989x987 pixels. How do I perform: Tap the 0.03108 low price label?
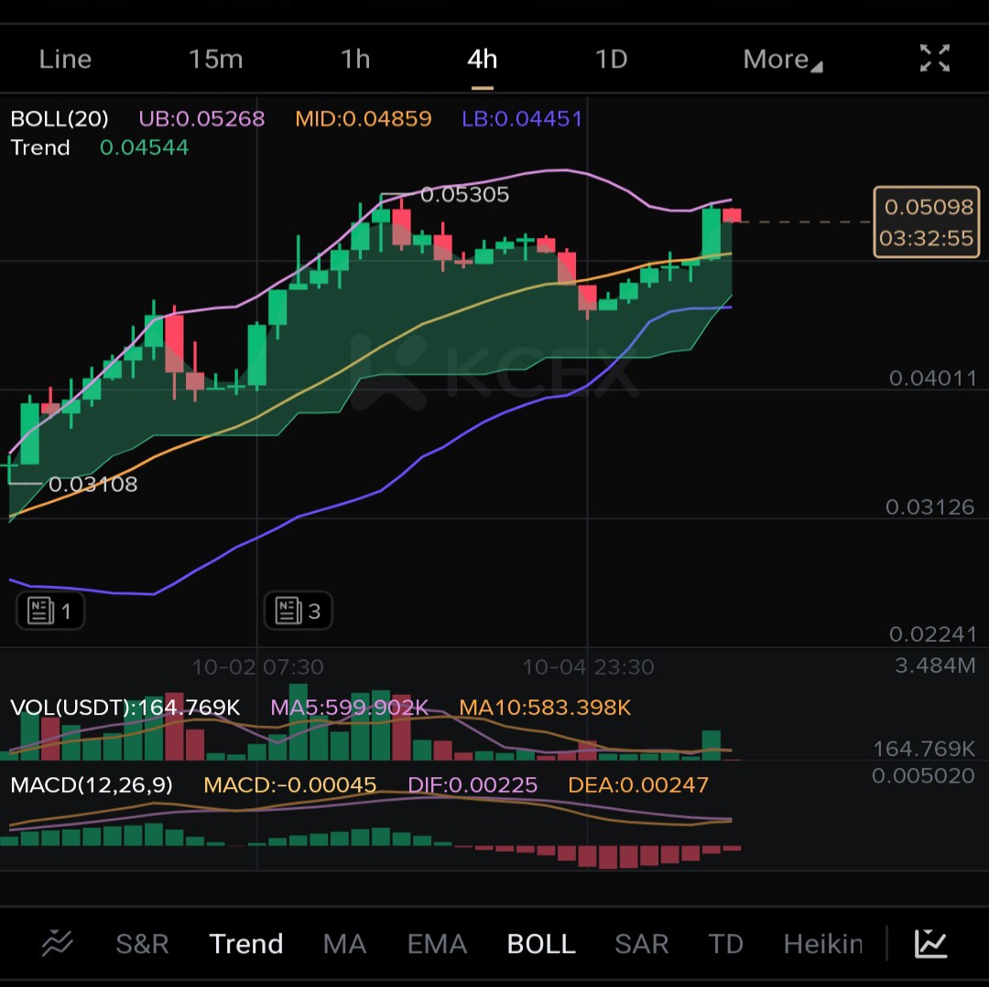pyautogui.click(x=92, y=483)
